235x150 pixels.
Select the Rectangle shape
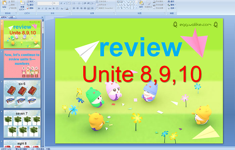coord(131,2)
